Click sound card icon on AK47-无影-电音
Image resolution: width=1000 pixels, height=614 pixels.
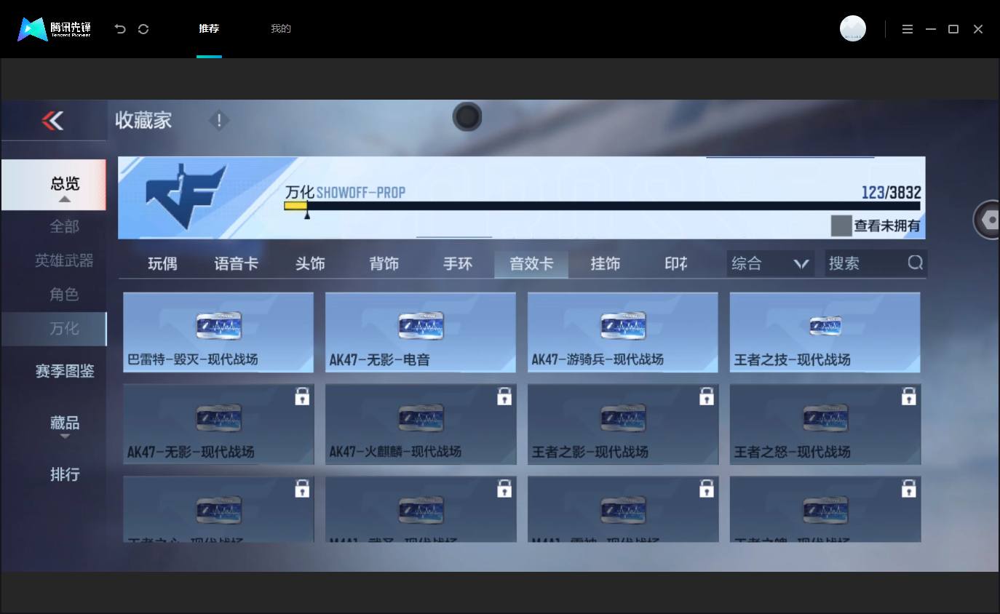coord(421,326)
